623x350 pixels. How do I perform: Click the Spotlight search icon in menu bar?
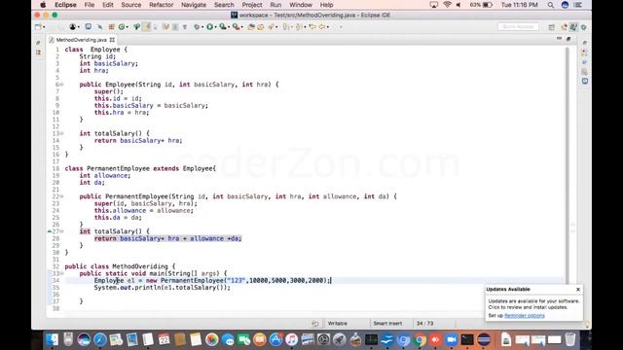pos(551,5)
